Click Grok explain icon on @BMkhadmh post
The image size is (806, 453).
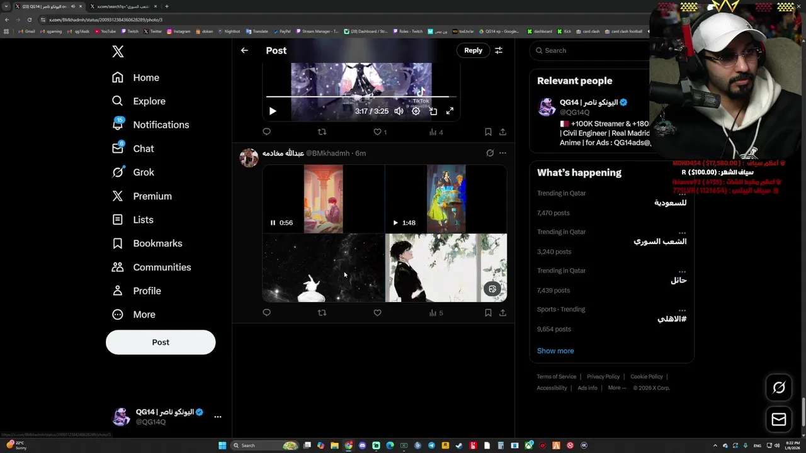[490, 153]
